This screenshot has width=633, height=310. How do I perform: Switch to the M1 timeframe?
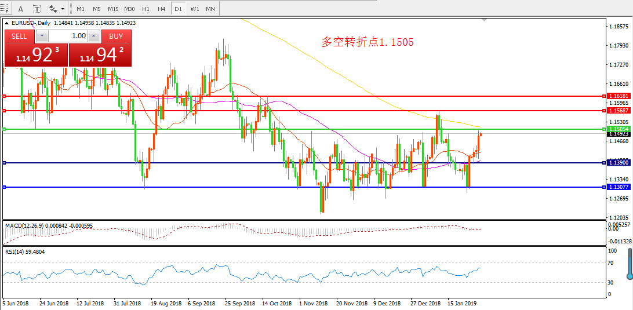(80, 9)
